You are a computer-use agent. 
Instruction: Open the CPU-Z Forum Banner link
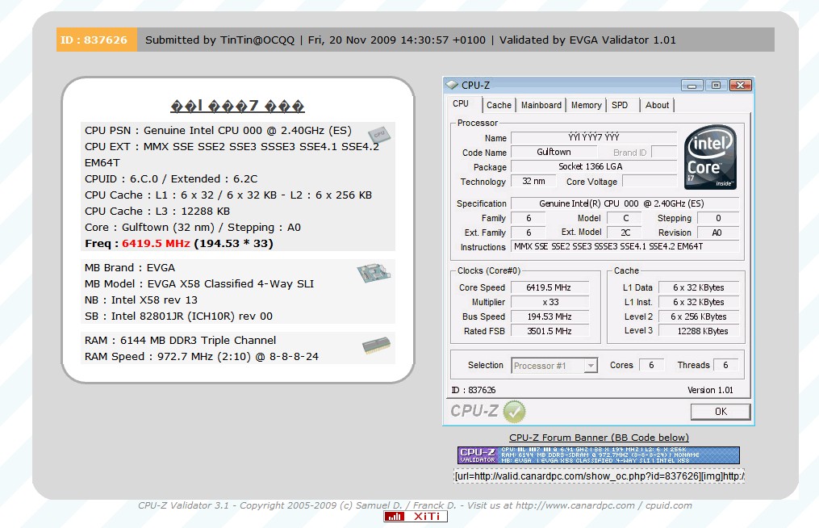coord(599,438)
